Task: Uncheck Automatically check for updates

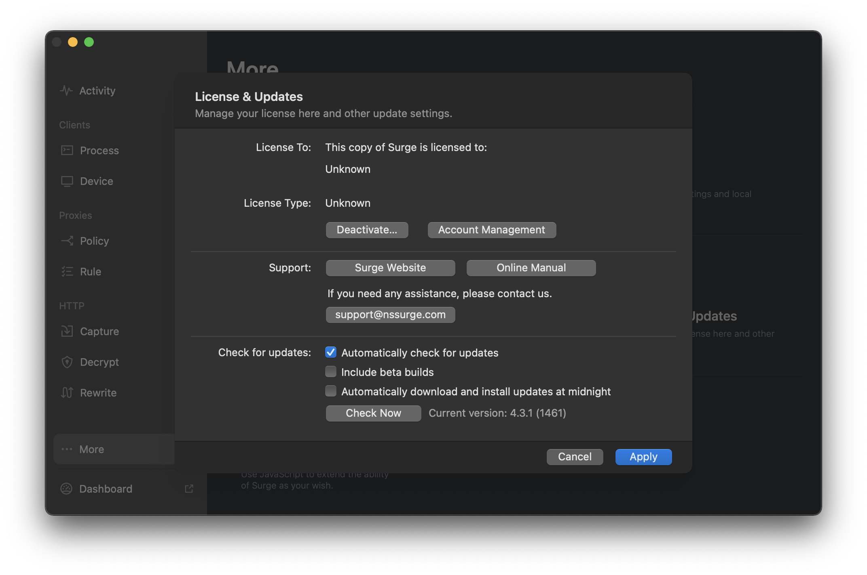Action: [x=331, y=353]
